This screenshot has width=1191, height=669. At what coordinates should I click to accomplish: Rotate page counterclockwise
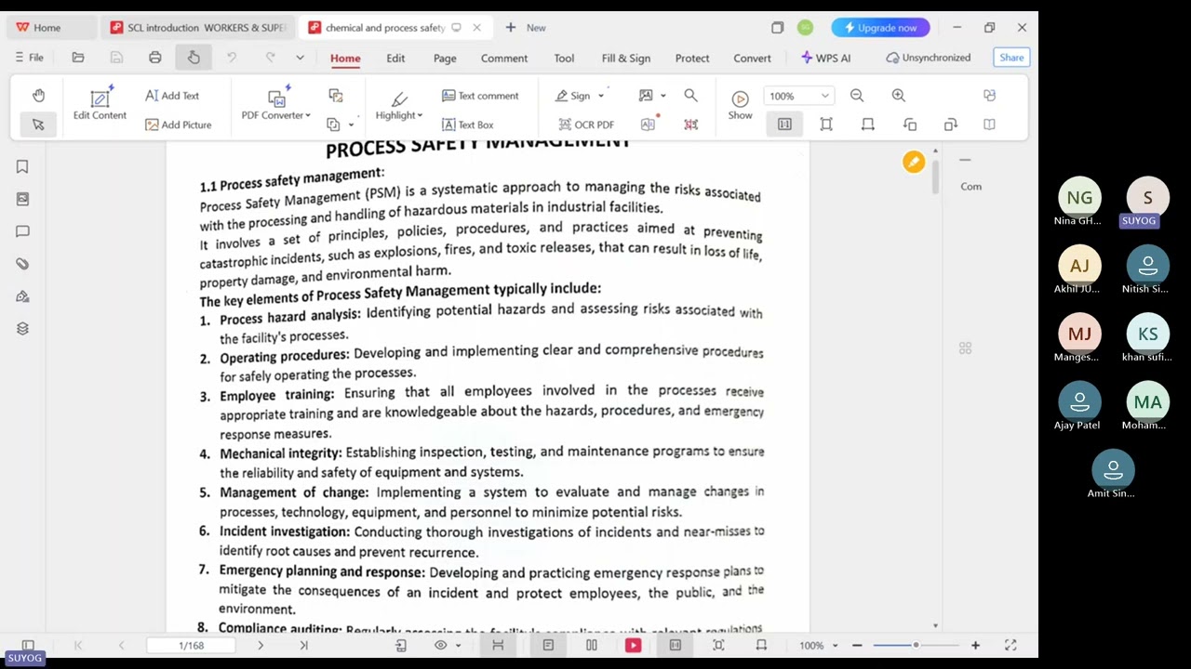910,125
